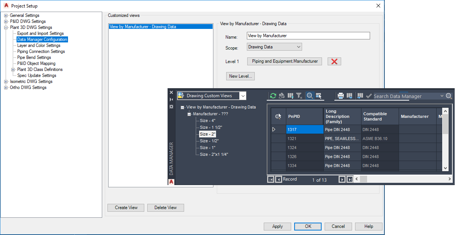Click the Create View button

126,208
